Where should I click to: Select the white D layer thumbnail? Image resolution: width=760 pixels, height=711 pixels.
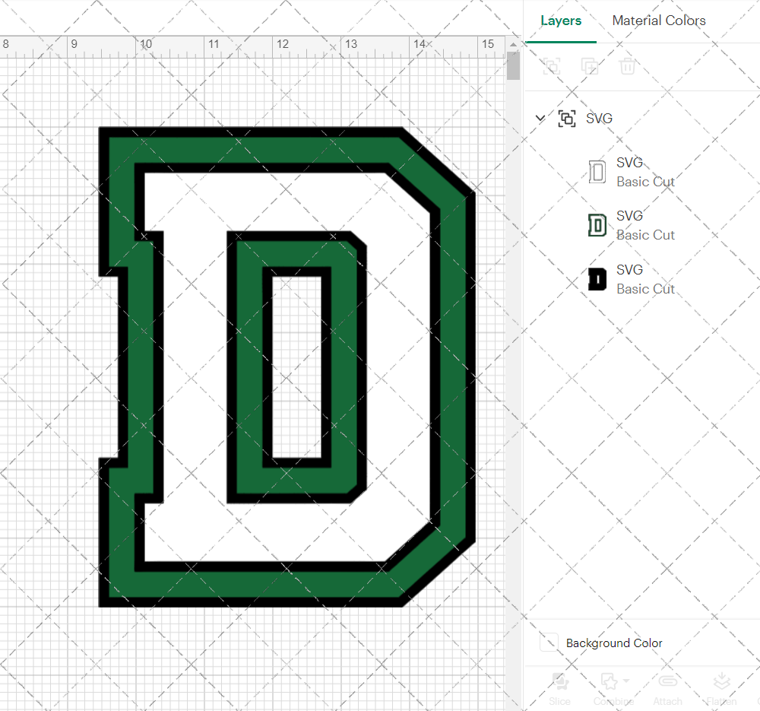[597, 172]
